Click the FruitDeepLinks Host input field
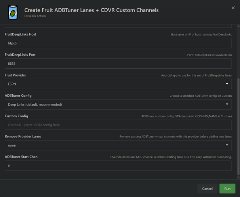 pos(118,43)
